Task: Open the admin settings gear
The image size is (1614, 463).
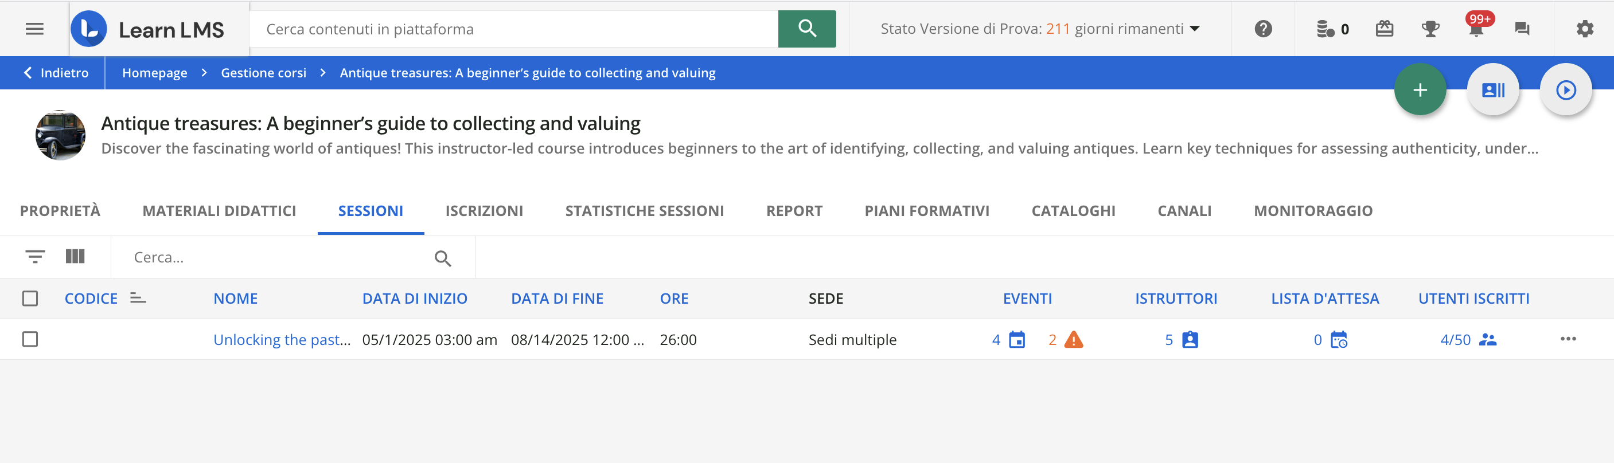Action: (1584, 29)
